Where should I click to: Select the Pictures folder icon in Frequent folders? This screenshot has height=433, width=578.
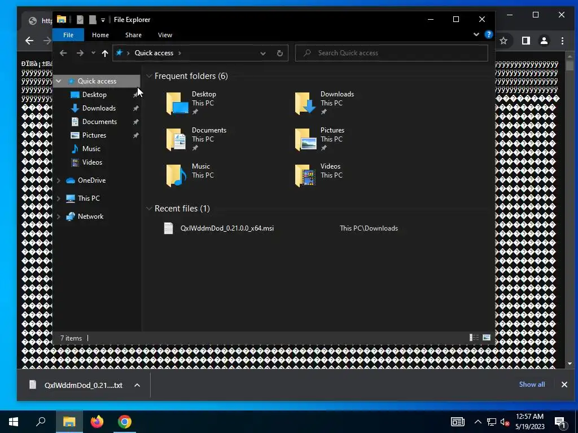(305, 139)
